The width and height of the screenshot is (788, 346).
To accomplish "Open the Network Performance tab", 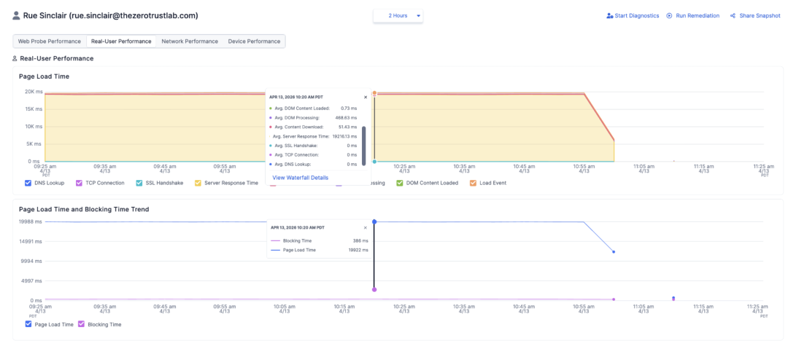I will (190, 42).
